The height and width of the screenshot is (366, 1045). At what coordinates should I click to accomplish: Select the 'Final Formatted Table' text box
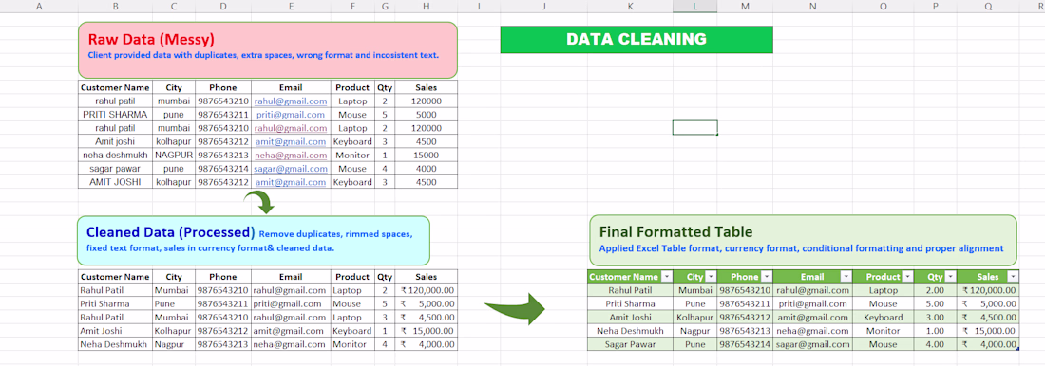pyautogui.click(x=803, y=240)
